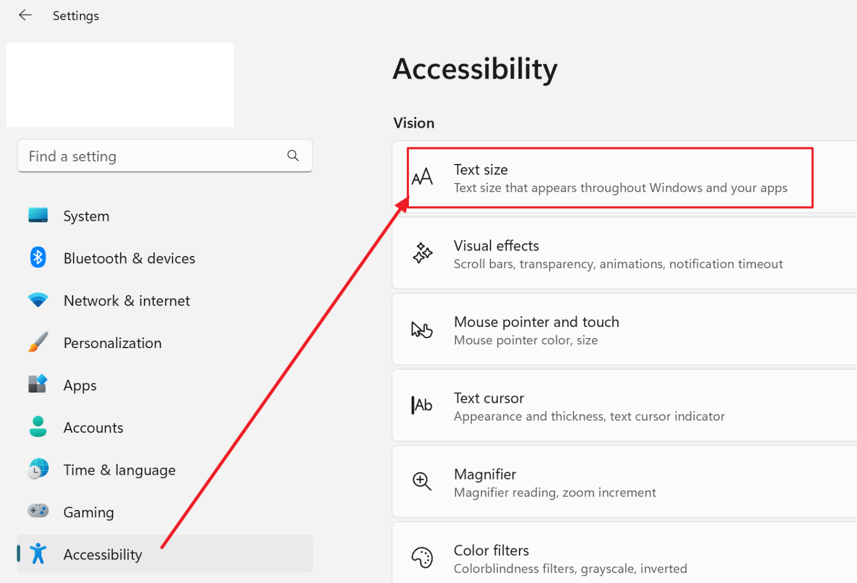857x583 pixels.
Task: Open Visual effects settings page
Action: pos(625,253)
